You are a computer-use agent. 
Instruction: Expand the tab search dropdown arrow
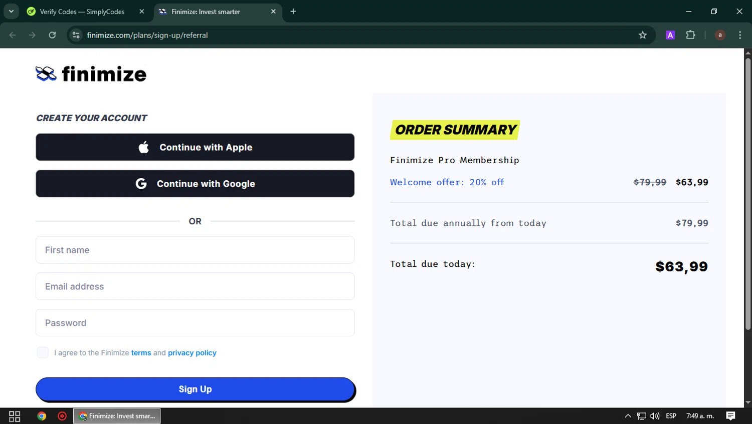pyautogui.click(x=11, y=12)
